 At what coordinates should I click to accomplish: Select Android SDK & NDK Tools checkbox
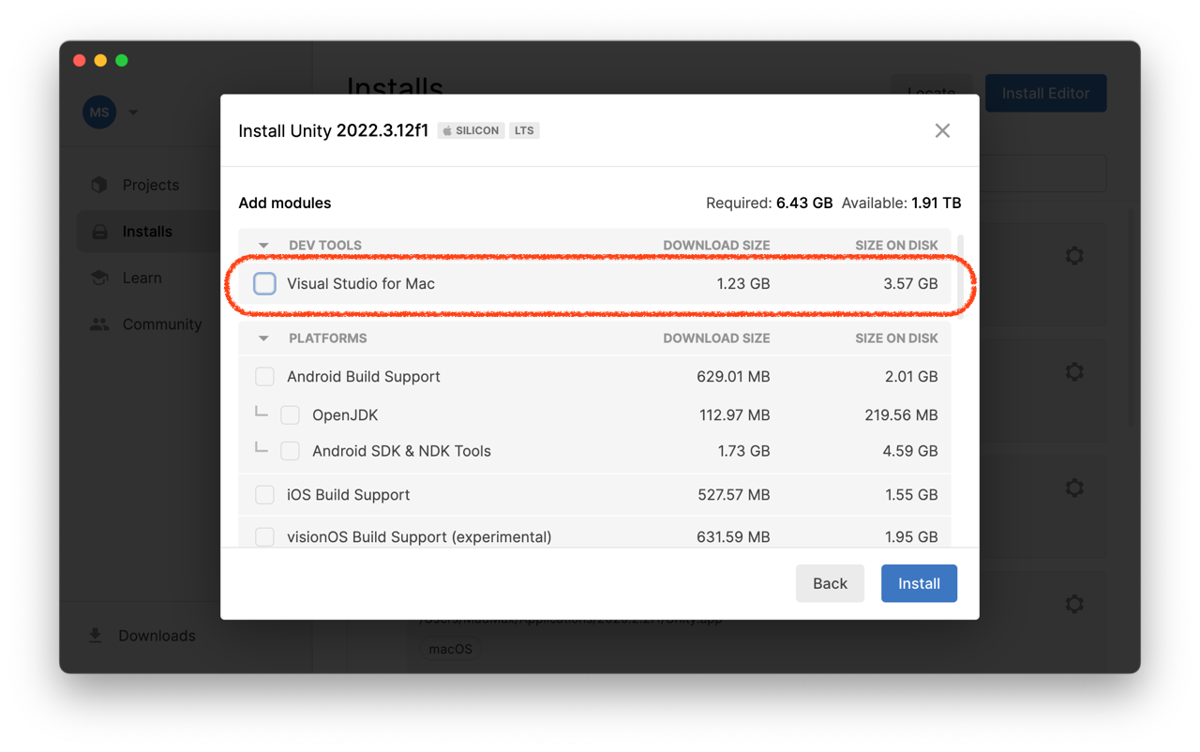290,451
